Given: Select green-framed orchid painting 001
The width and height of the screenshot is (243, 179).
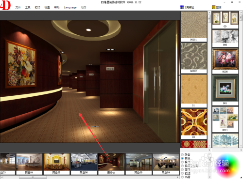Looking at the screenshot, I should [x=226, y=90].
